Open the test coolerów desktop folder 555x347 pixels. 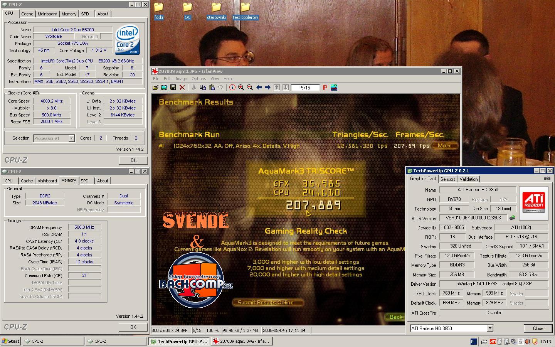[246, 11]
